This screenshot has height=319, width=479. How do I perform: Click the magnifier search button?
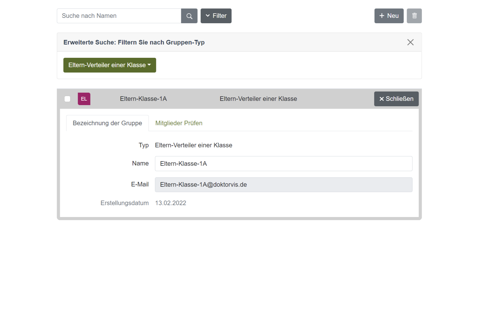pyautogui.click(x=189, y=16)
